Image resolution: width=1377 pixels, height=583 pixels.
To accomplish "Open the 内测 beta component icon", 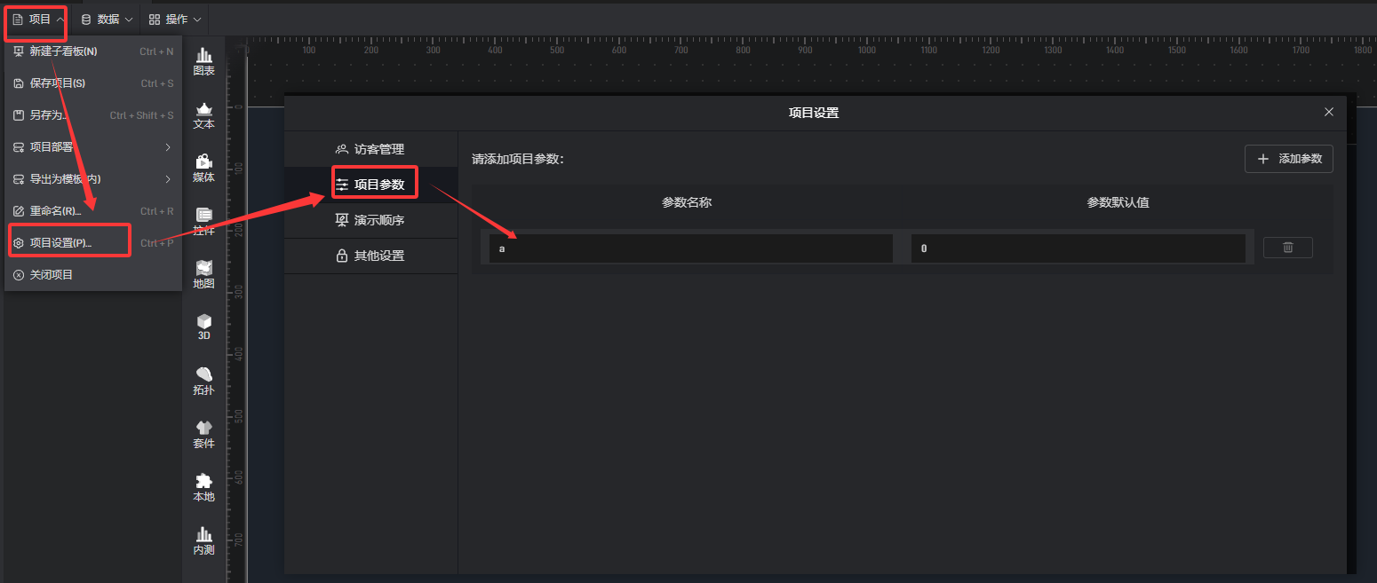I will (x=204, y=540).
